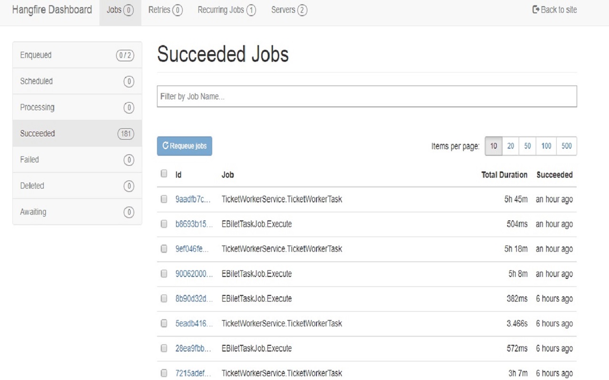Set items per page to 500
609x380 pixels.
point(567,146)
